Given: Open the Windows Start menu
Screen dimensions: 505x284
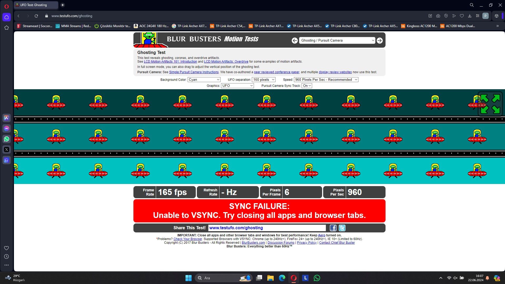Looking at the screenshot, I should click(188, 278).
